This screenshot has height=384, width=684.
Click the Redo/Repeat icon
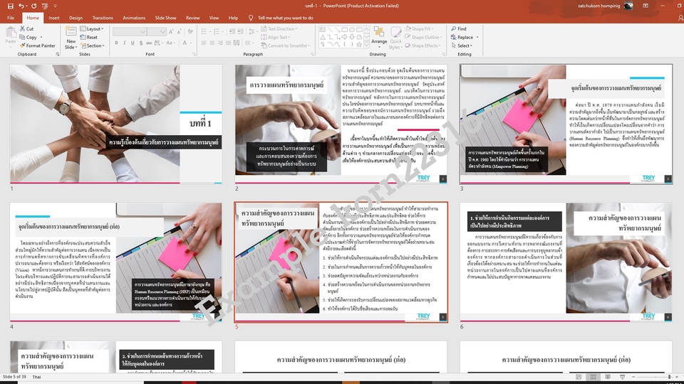(33, 6)
